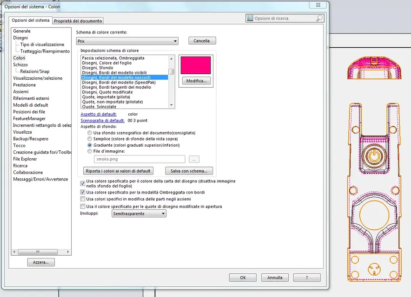The image size is (411, 297).
Task: Select Visualizzazione/selezione category
Action: tap(38, 78)
